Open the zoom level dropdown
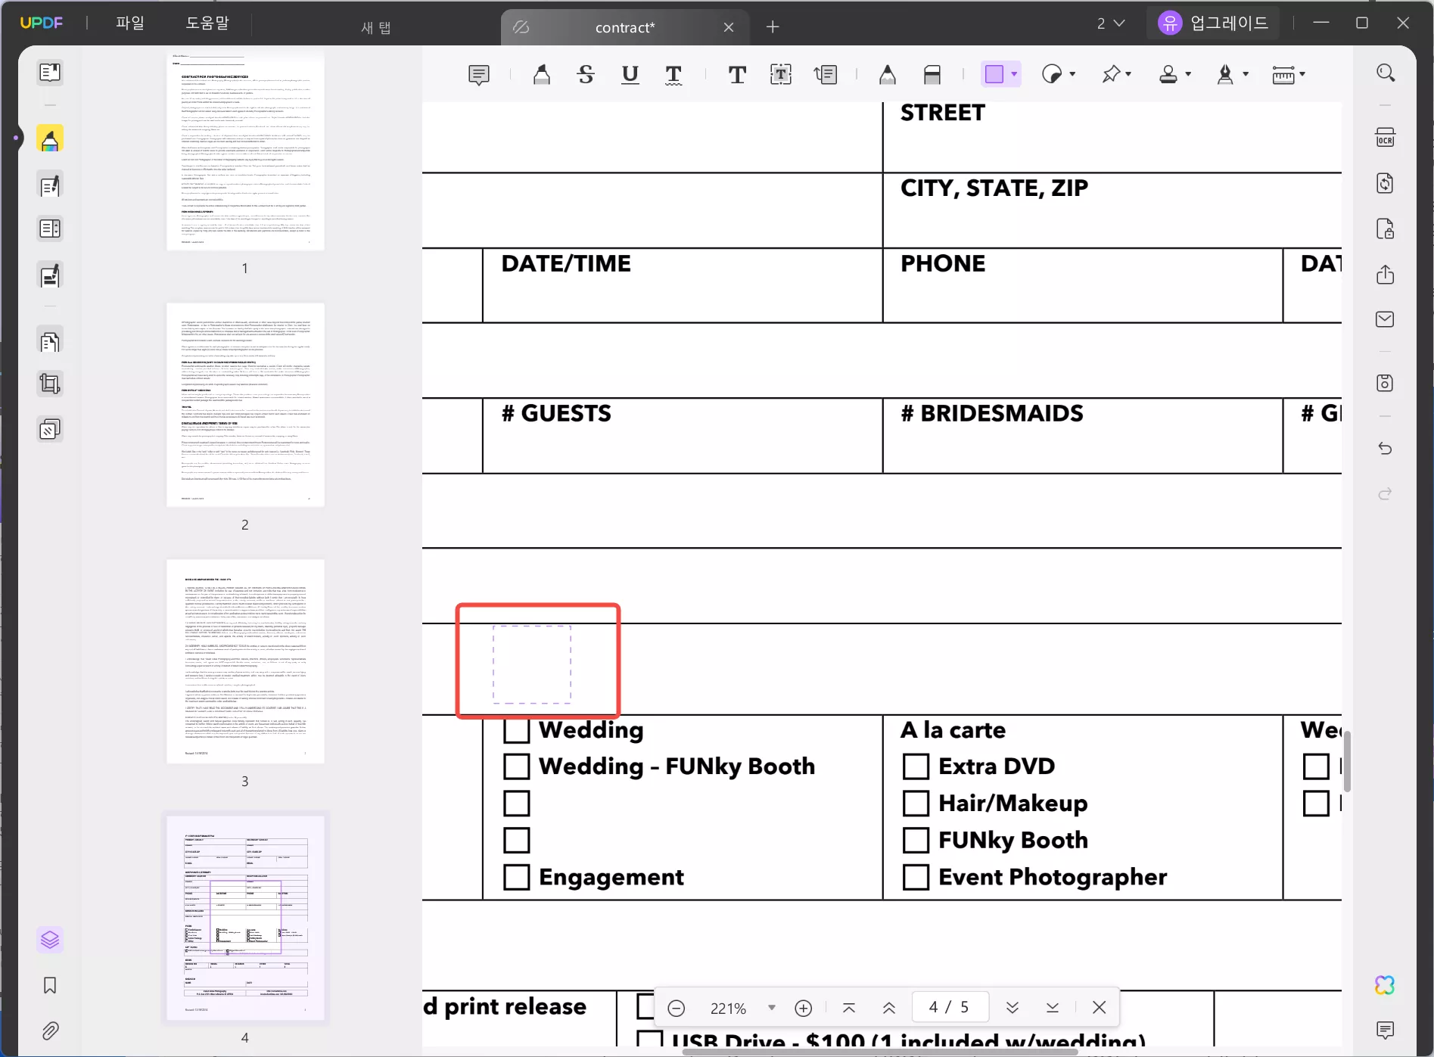 click(x=772, y=1008)
